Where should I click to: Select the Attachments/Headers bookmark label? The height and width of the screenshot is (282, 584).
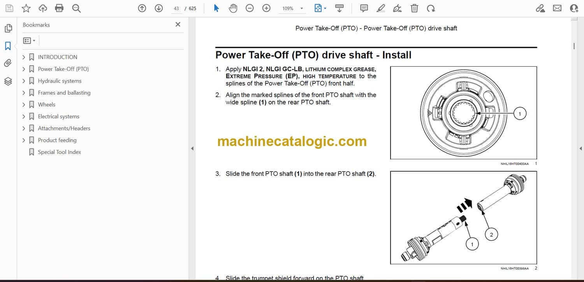[64, 128]
